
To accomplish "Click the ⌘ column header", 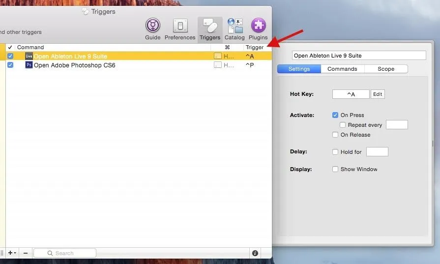I will (227, 47).
